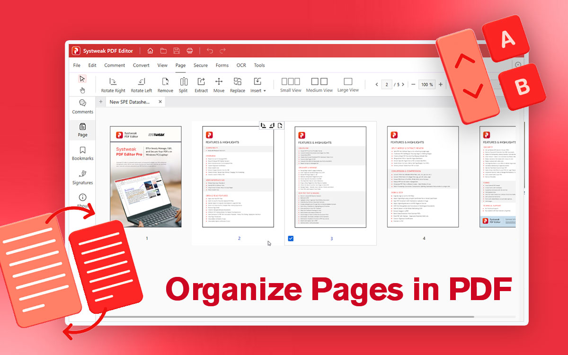Open the Home icon in title bar

pyautogui.click(x=150, y=51)
